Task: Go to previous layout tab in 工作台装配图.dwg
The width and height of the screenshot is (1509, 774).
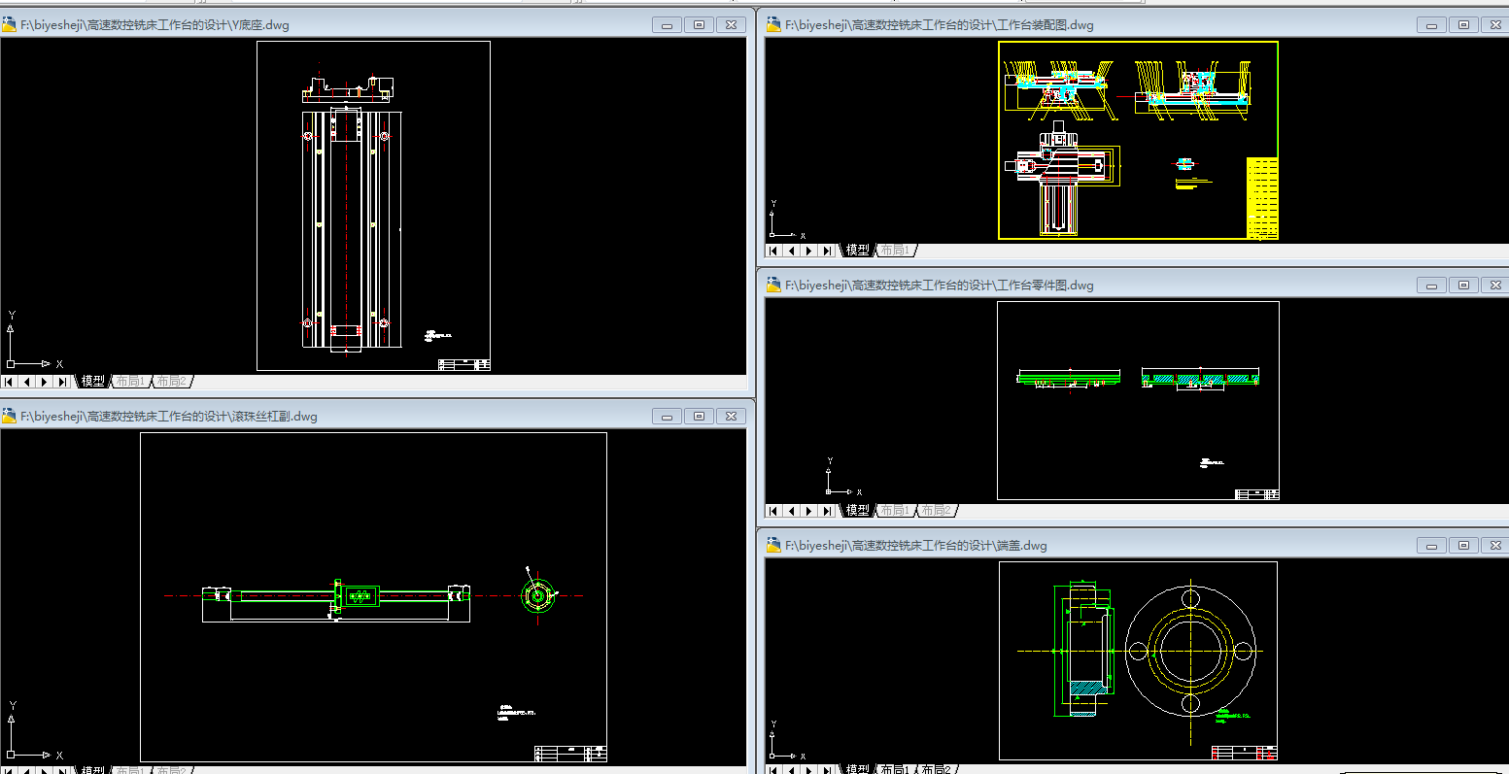Action: (x=792, y=251)
